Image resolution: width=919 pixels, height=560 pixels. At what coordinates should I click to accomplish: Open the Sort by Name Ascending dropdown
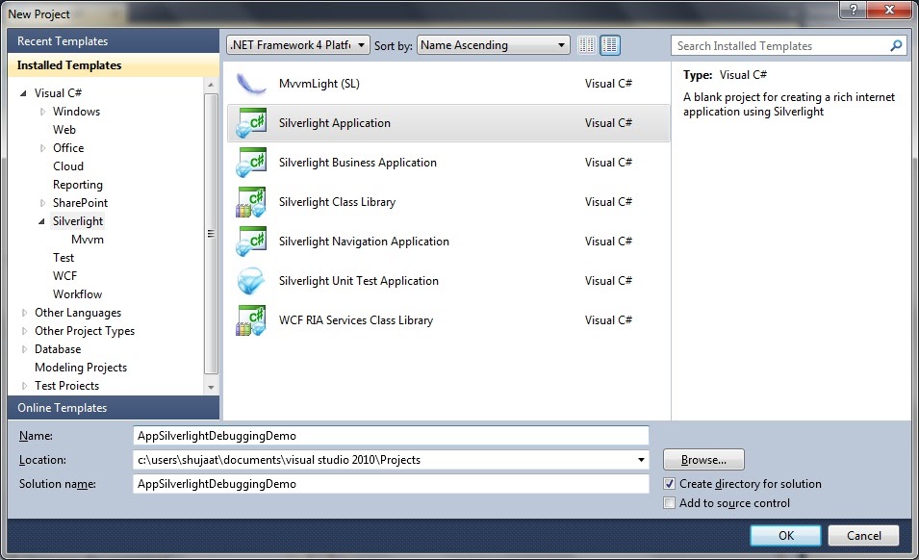[493, 45]
